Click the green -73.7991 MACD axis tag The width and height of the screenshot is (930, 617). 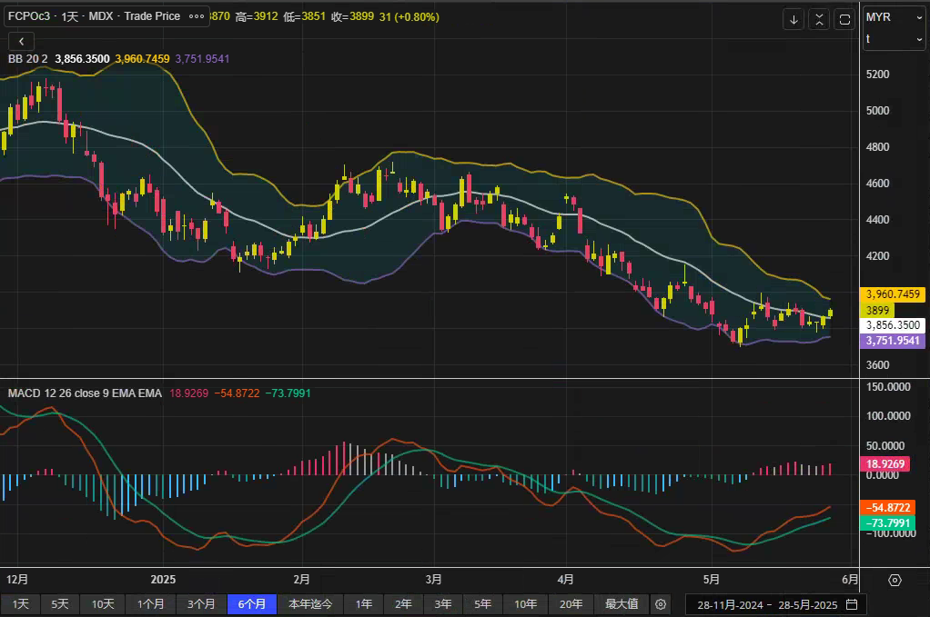coord(887,522)
